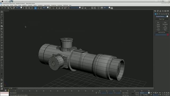Screen dimensions: 170x96
Task: Open Select by Name tool
Action: (26, 8)
